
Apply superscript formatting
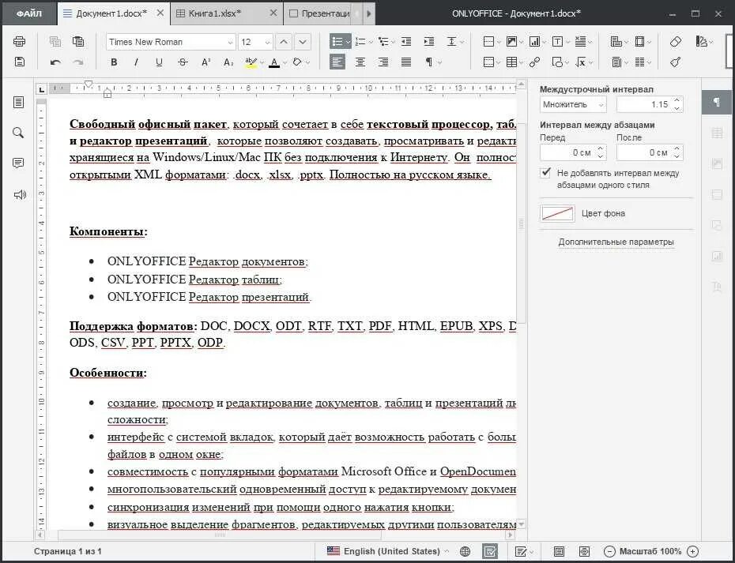coord(205,62)
